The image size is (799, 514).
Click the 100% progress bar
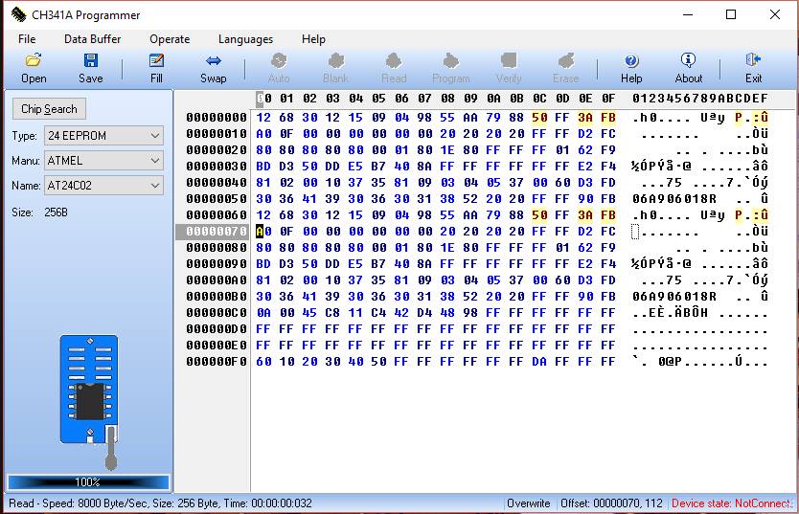[88, 482]
